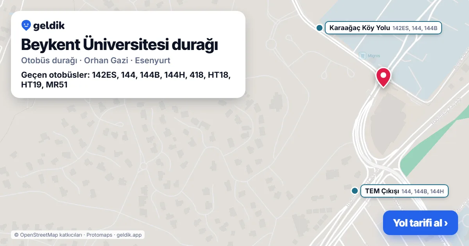469x246 pixels.
Task: Click the Migros shopping cart map icon
Action: [362, 56]
